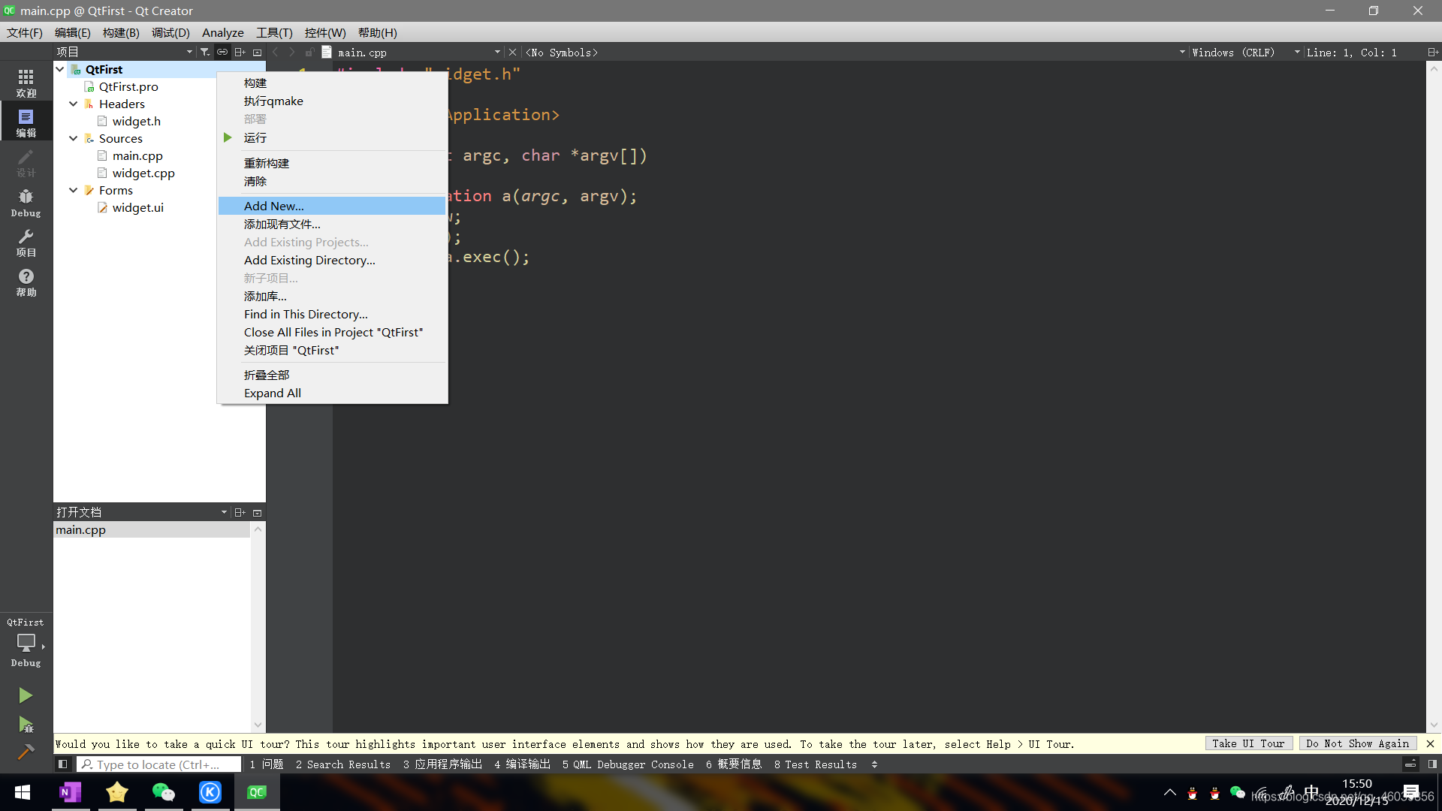Screen dimensions: 1442x811
Task: Open the QML Debugger Console pane
Action: [628, 764]
